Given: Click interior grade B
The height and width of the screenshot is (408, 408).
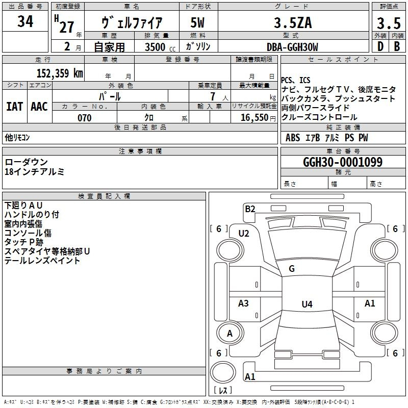Looking at the screenshot, I should (397, 46).
